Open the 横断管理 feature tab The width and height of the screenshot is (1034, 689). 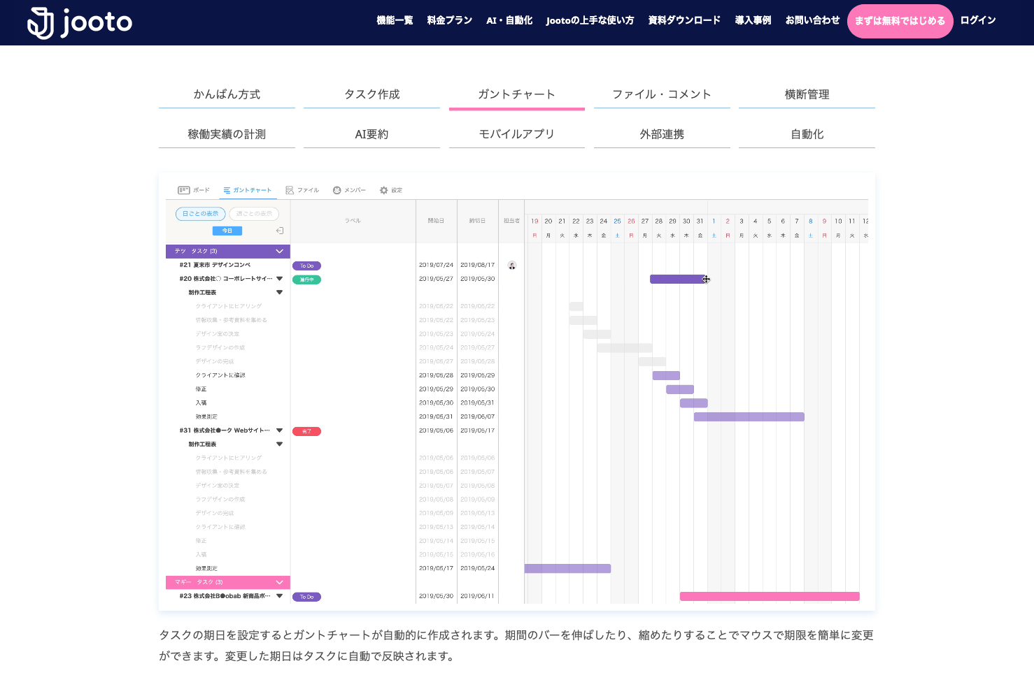coord(807,94)
